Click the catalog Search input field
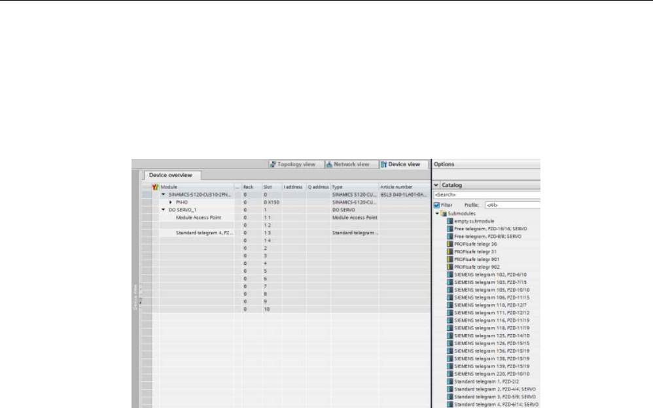 [x=487, y=194]
